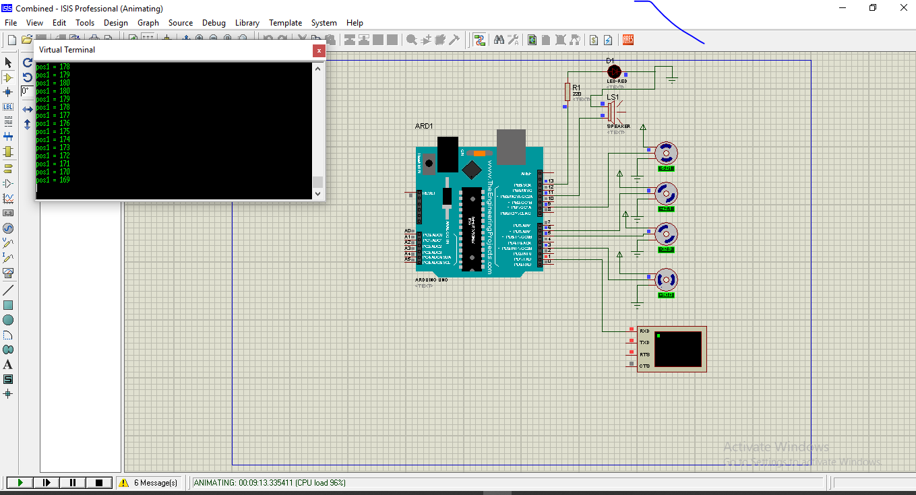Close the Virtual Terminal window
The image size is (916, 495).
tap(319, 51)
